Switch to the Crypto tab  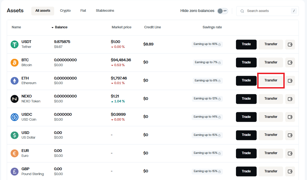coord(65,11)
